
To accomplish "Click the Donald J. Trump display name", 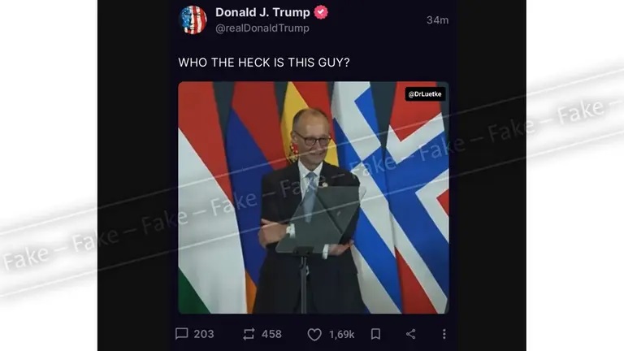I will [262, 12].
